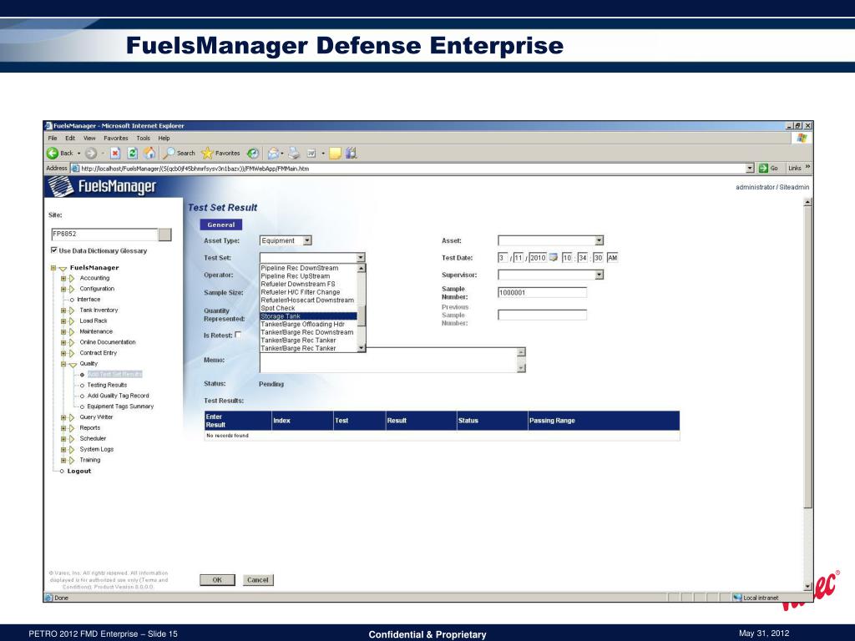The image size is (855, 641).
Task: Select Refueler H/C Filter Change option
Action: pos(309,292)
